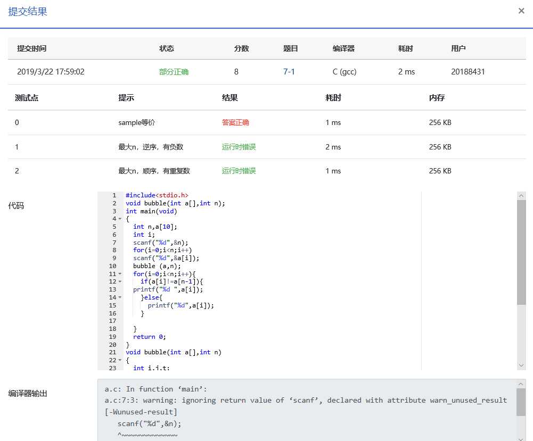This screenshot has width=533, height=441.
Task: Click the 部分正确 status text
Action: coord(174,72)
